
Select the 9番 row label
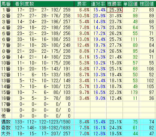pos(6,57)
